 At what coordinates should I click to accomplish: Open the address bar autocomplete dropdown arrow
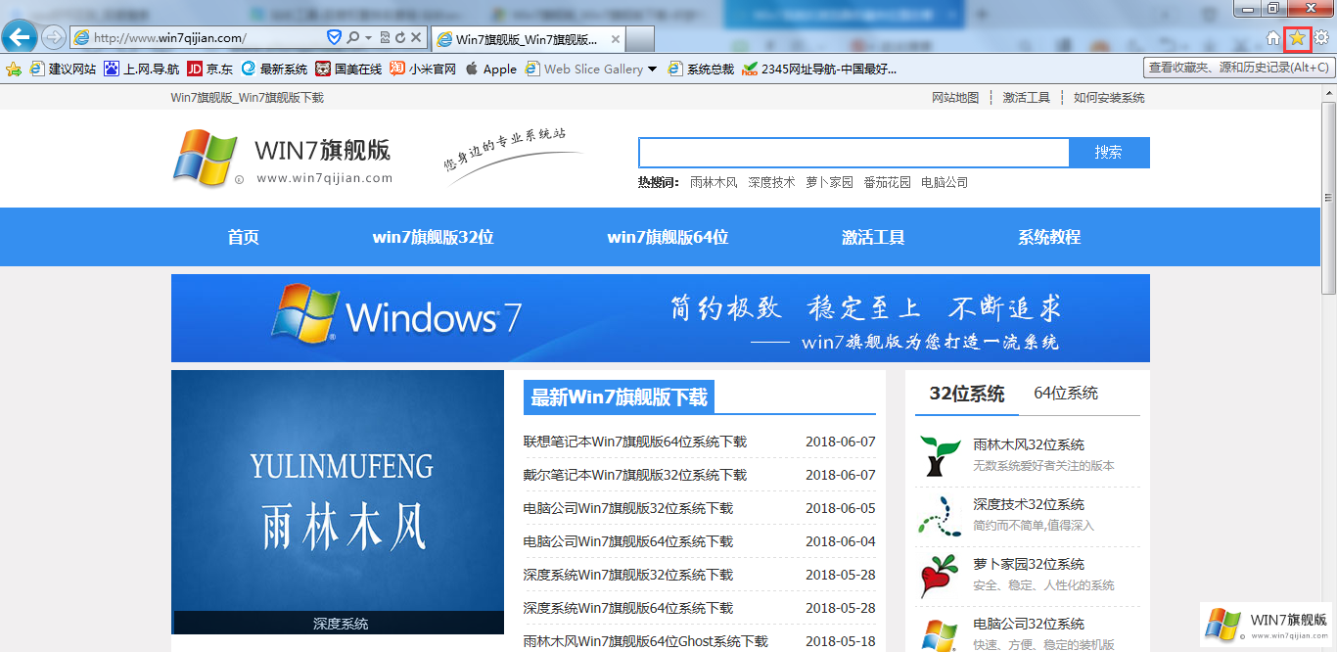click(368, 37)
